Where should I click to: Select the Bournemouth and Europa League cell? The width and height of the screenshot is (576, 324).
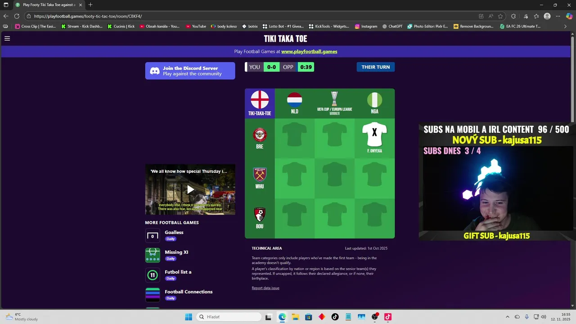click(x=334, y=218)
